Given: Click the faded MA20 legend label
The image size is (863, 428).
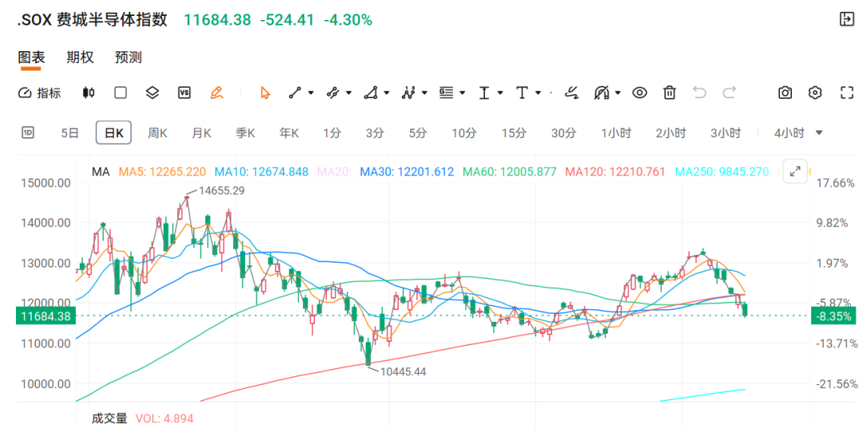Looking at the screenshot, I should (x=335, y=172).
